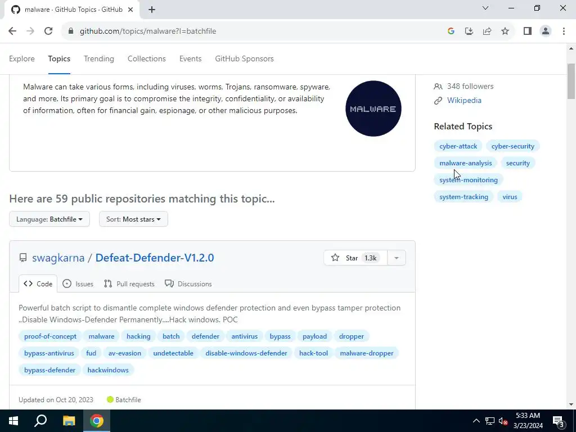Screen dimensions: 576x432
Task: Click the round MALWARE topic logo
Action: [x=373, y=109]
